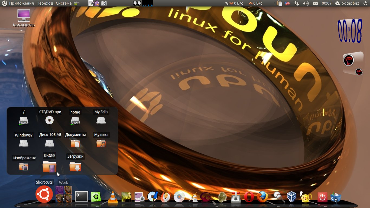Screen dimensions: 370x208
Task: Click the Ubuntu teapot icon after Система
Action: click(77, 3)
